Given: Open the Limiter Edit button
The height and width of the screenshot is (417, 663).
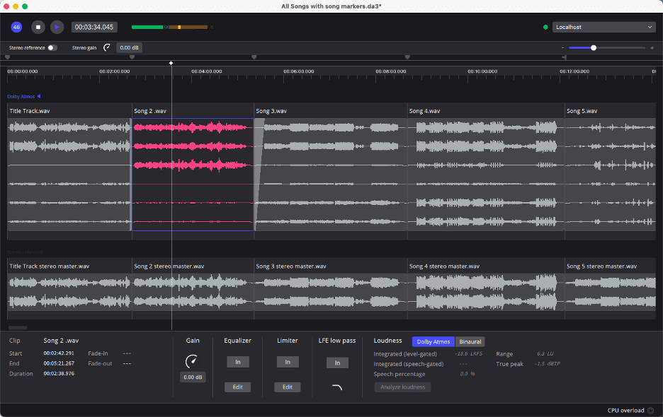Looking at the screenshot, I should 288,387.
